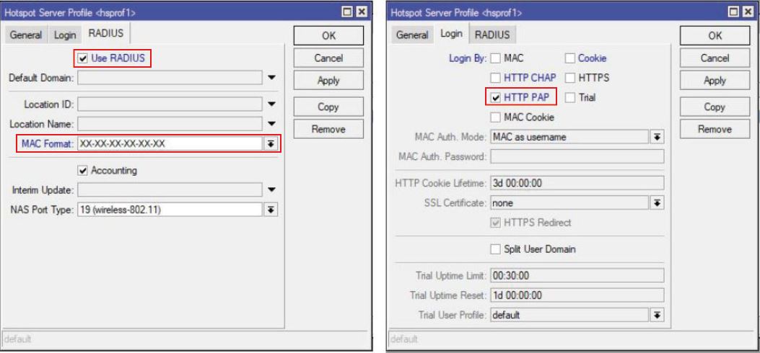Open the SSL Certificate dropdown
The image size is (760, 353).
(x=658, y=202)
